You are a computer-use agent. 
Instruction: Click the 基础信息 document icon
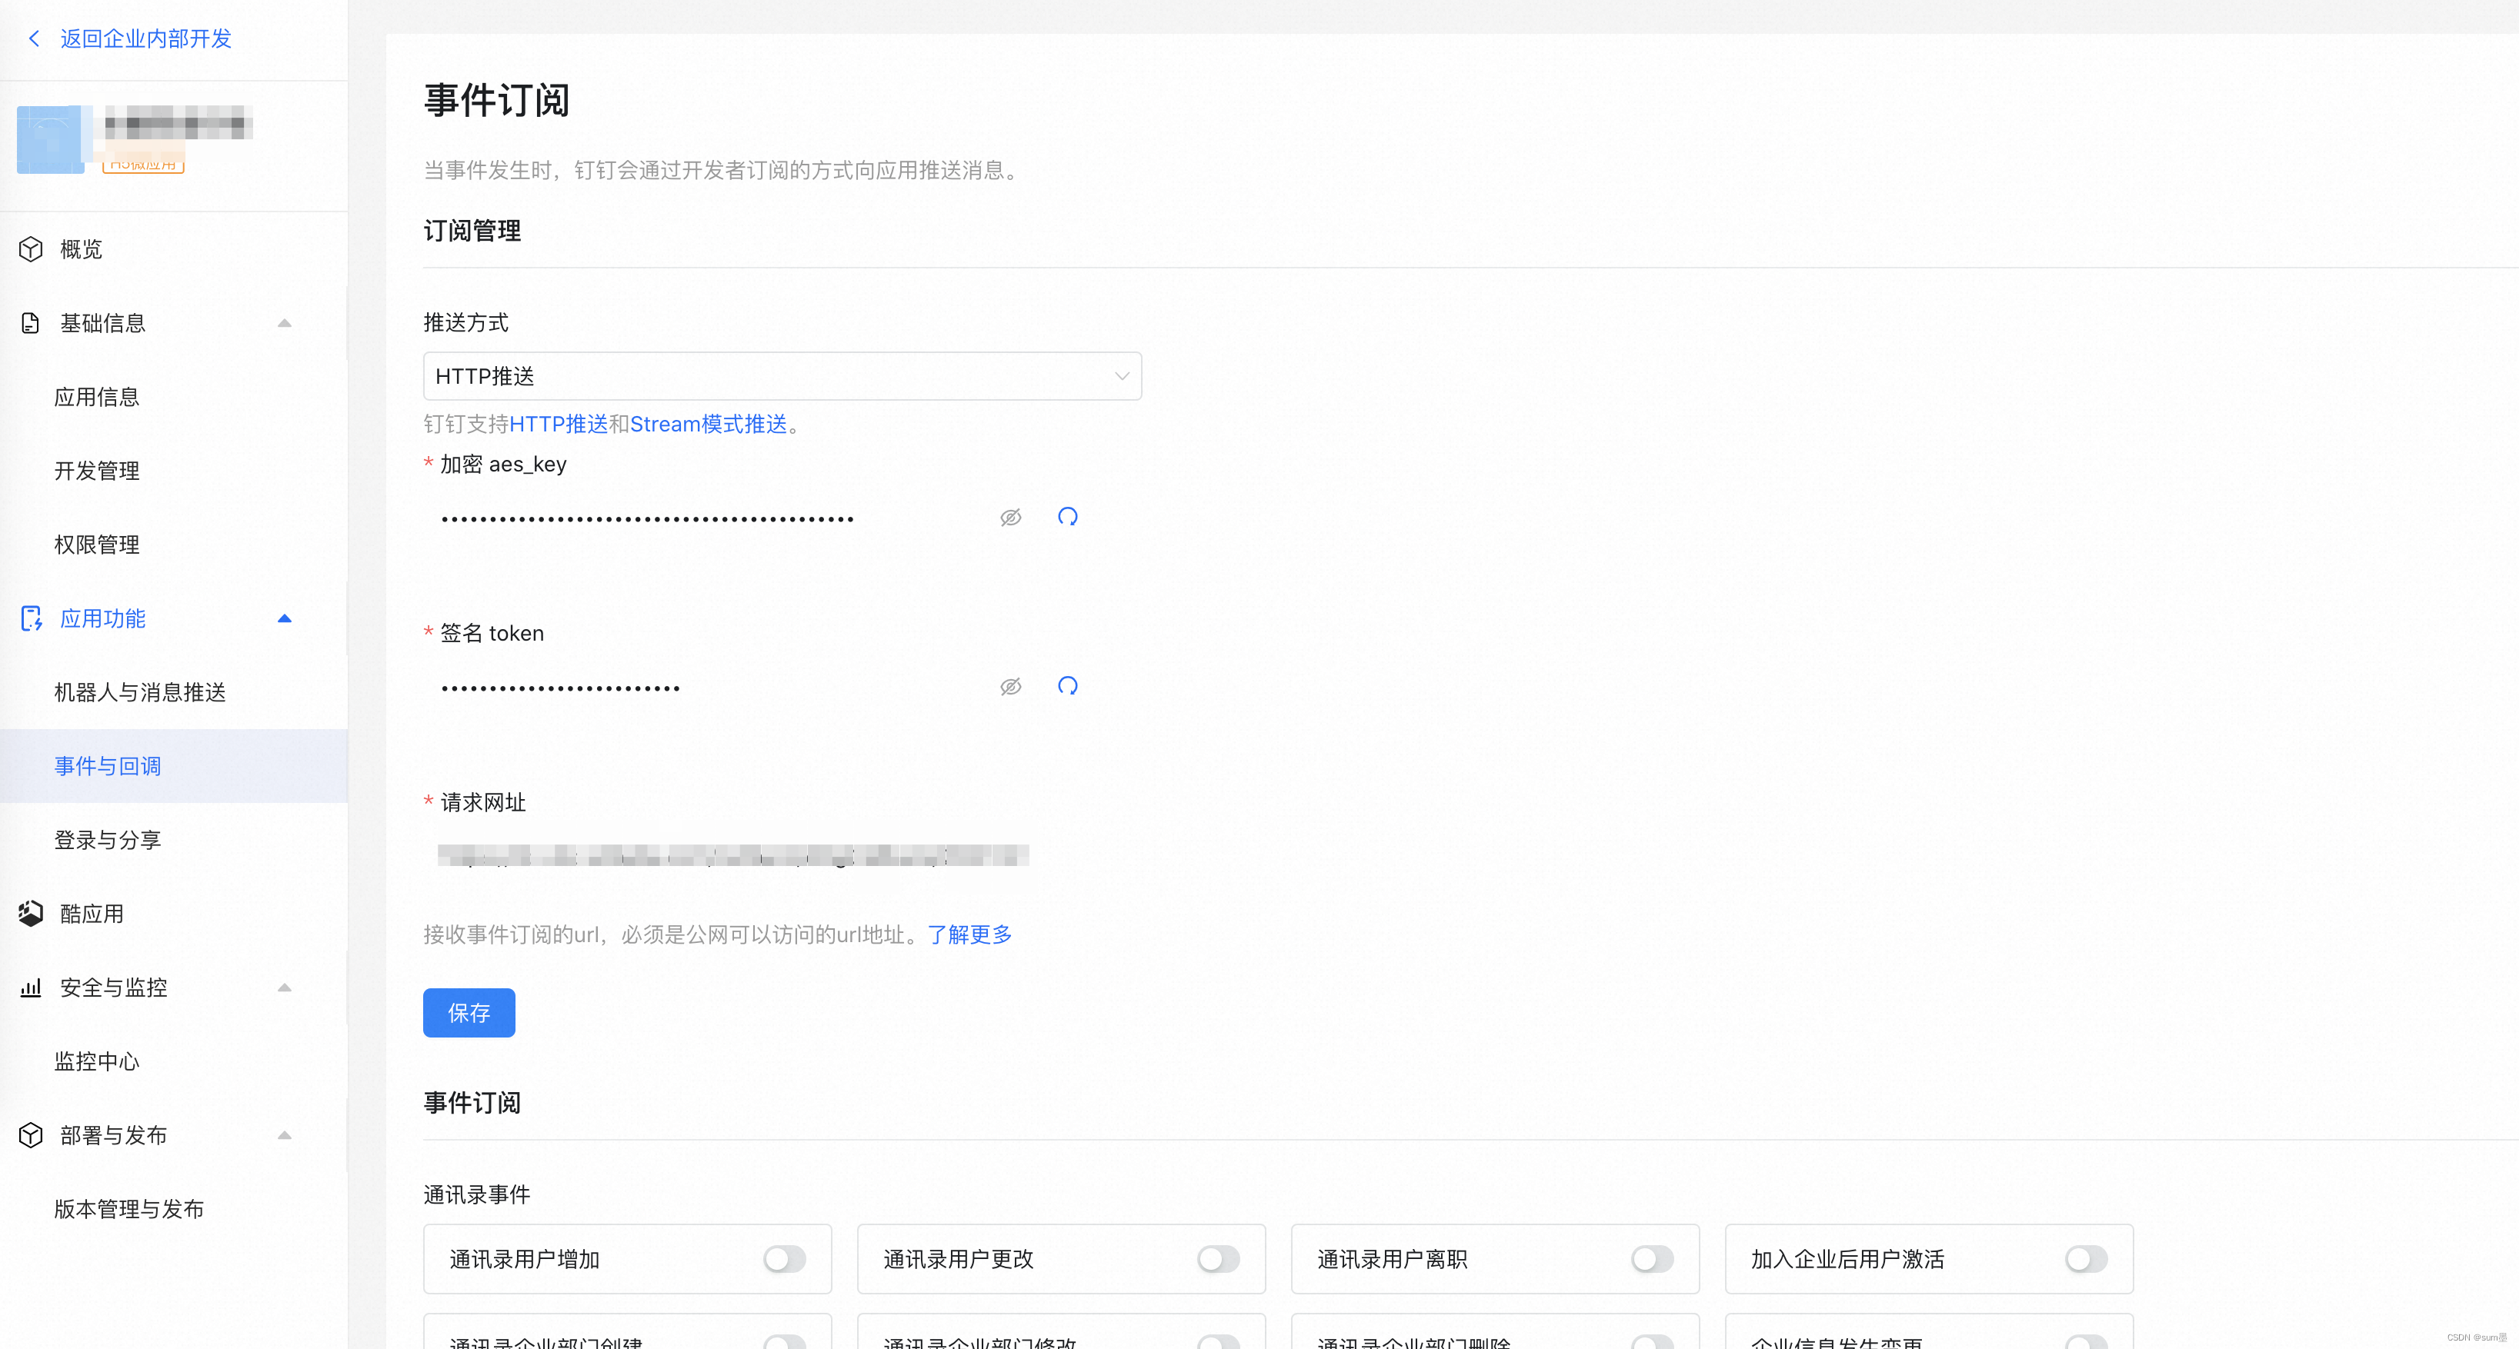[32, 322]
